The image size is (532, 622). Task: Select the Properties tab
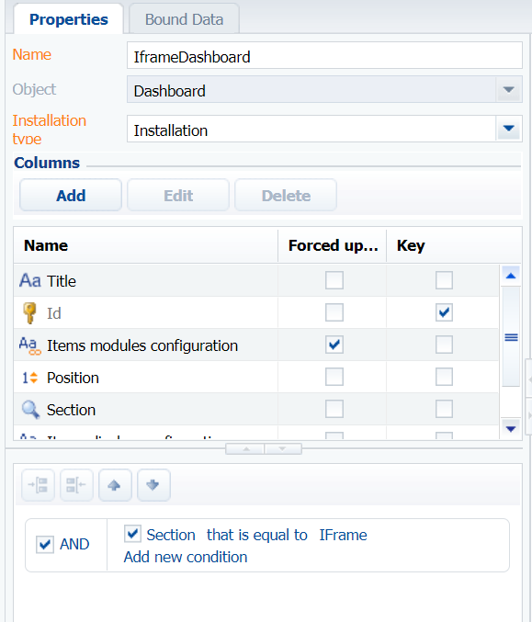coord(69,19)
